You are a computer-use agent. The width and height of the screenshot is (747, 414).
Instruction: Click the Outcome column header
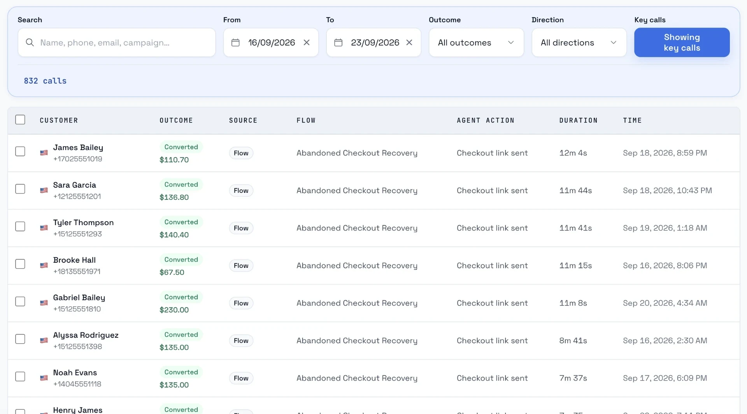176,121
